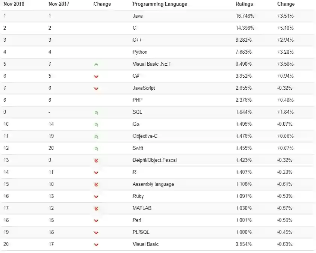Click Java's 16.746% rating value
This screenshot has height=253, width=316.
pyautogui.click(x=245, y=16)
